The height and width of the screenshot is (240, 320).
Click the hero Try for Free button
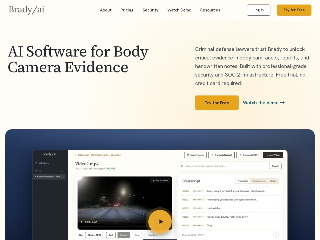pos(217,103)
